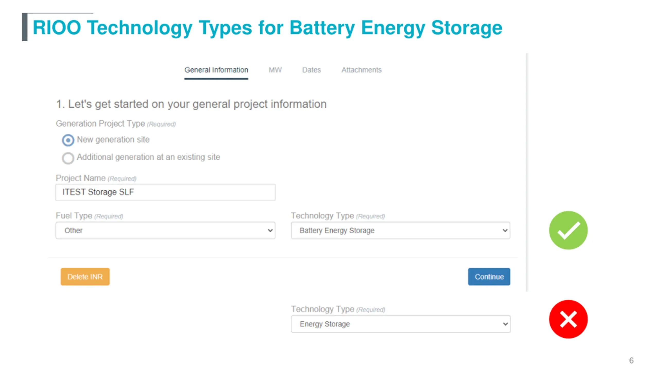Open the MW tab
This screenshot has height=370, width=659.
275,70
